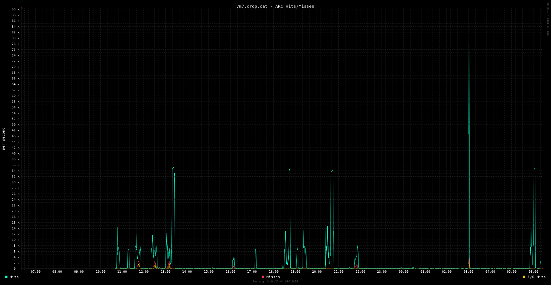
Task: Select the "I/O Hits" legend label
Action: [536, 277]
